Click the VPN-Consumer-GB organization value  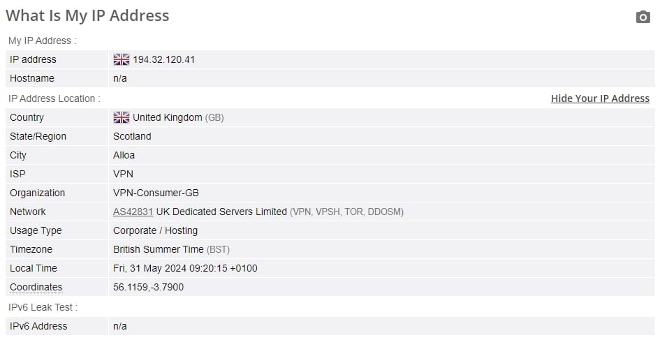[x=156, y=193]
